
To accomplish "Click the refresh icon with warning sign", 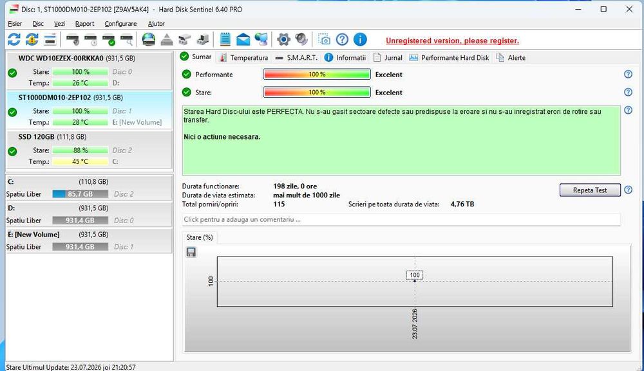I will (x=32, y=40).
